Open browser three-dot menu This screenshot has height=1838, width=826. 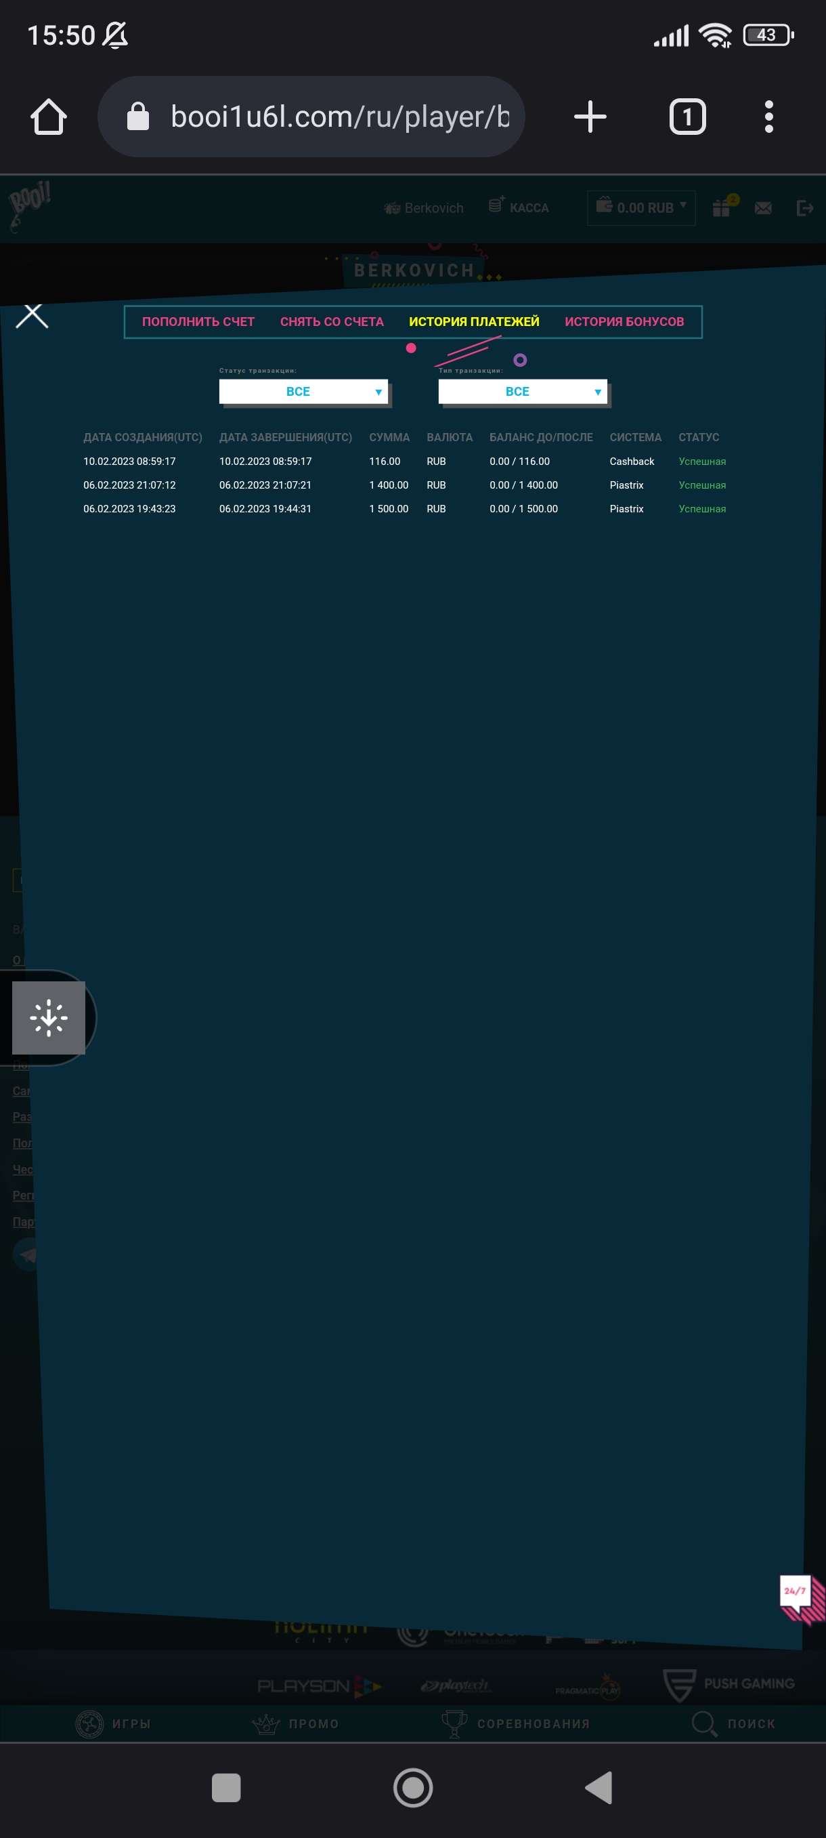coord(768,117)
